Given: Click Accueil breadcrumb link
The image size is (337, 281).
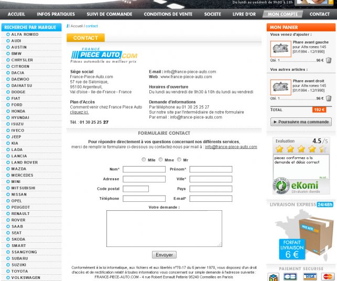Looking at the screenshot, I should 77,26.
